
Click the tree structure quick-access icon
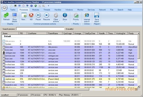[x=44, y=6]
